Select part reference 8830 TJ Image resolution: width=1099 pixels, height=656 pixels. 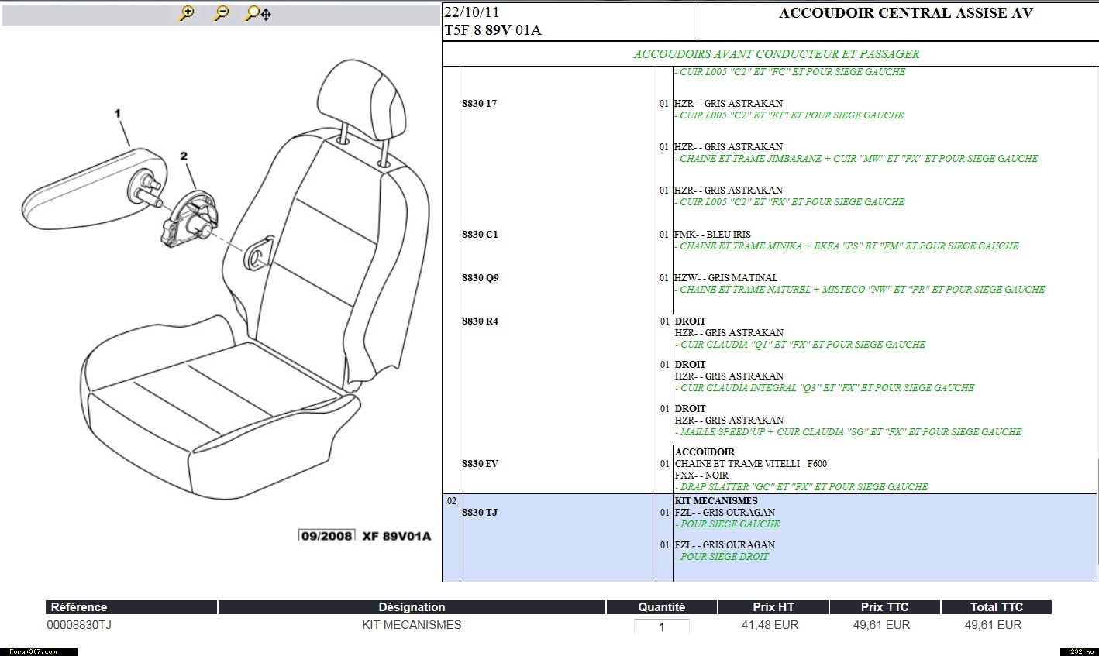click(479, 513)
